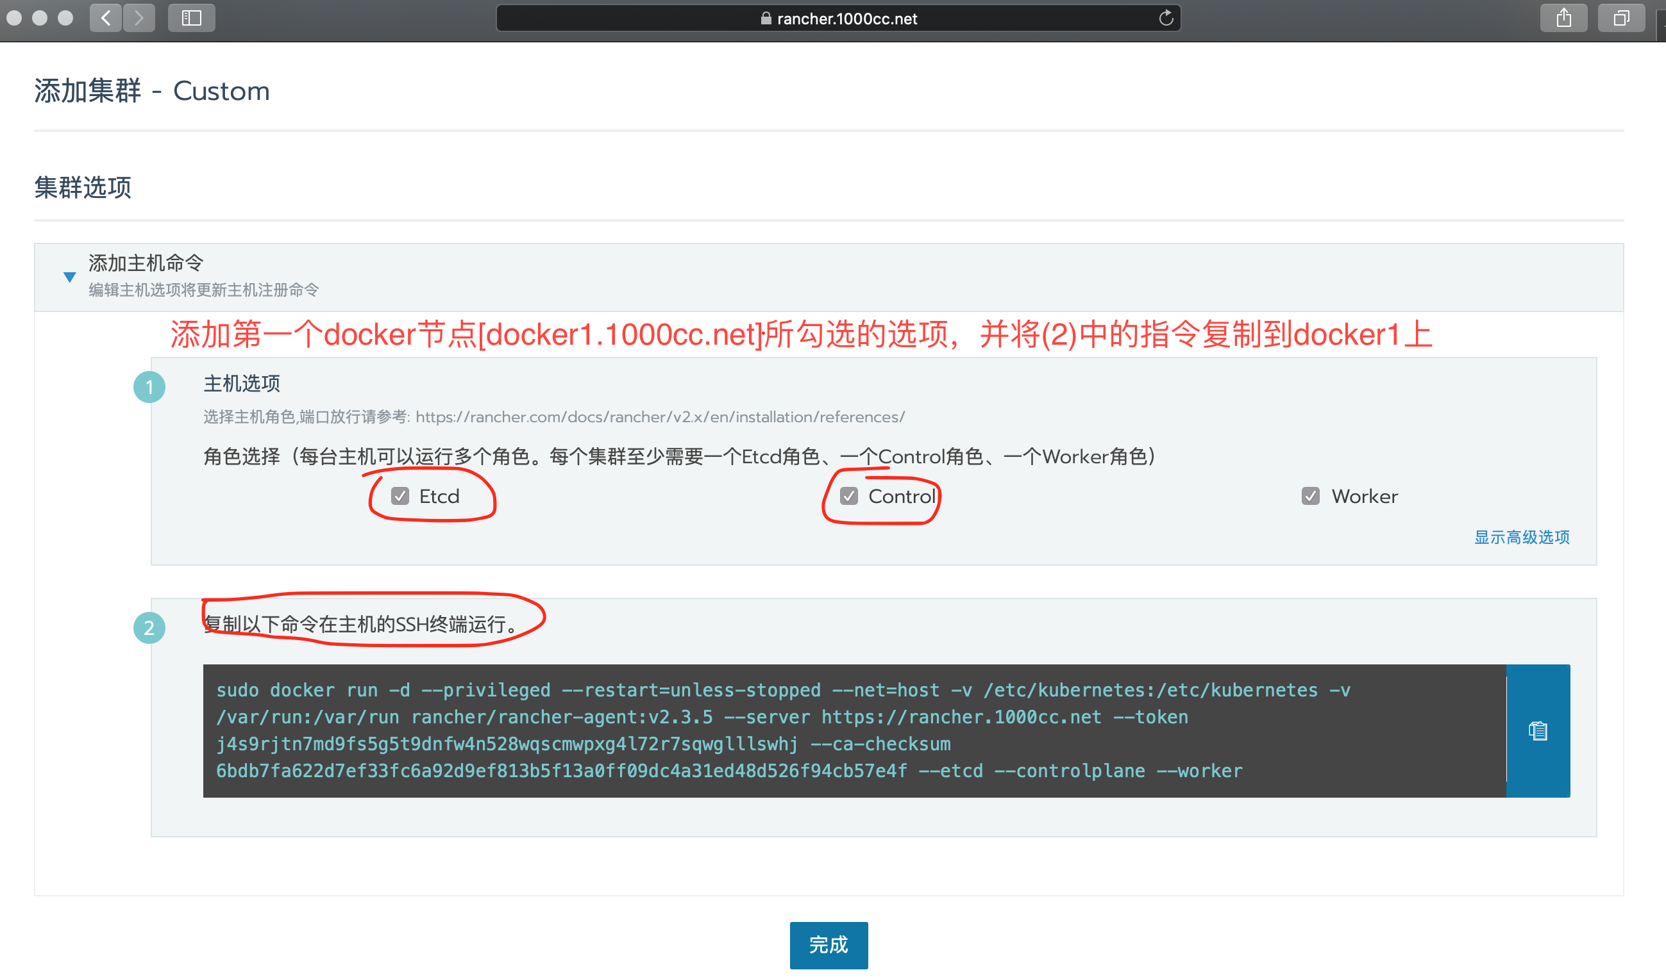The image size is (1666, 979).
Task: Click the 集群选项 section heading
Action: pyautogui.click(x=83, y=187)
